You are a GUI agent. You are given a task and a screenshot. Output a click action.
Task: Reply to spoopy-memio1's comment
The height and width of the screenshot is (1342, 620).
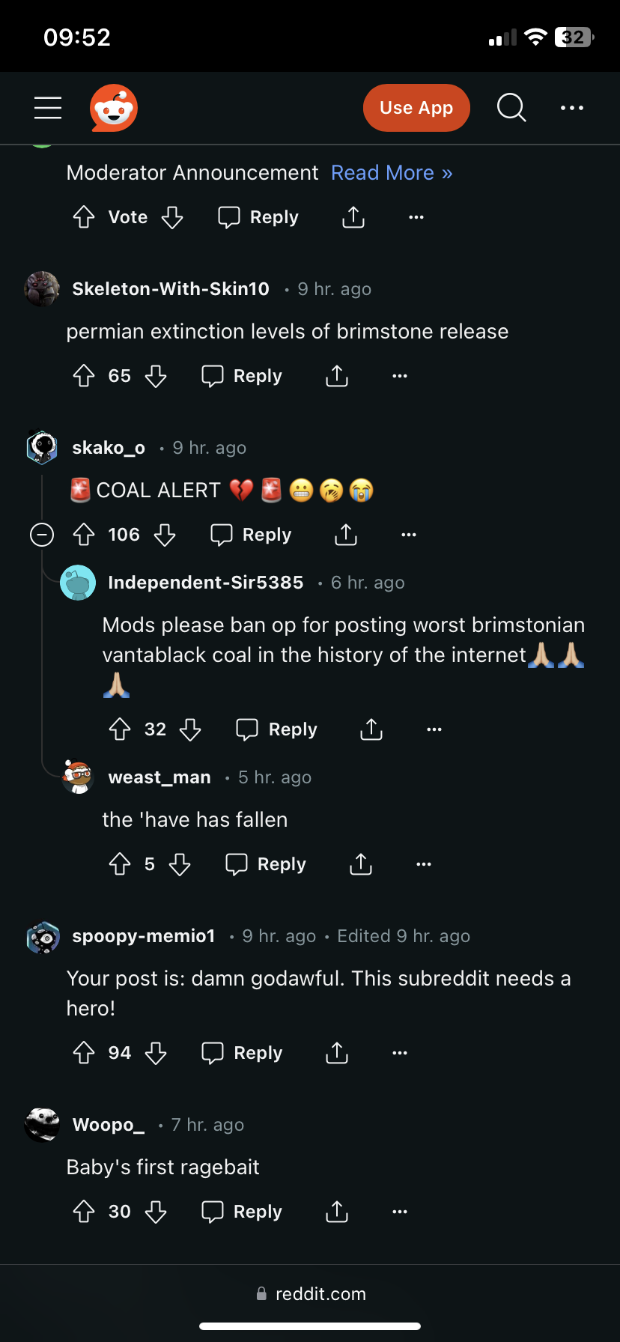(243, 1053)
